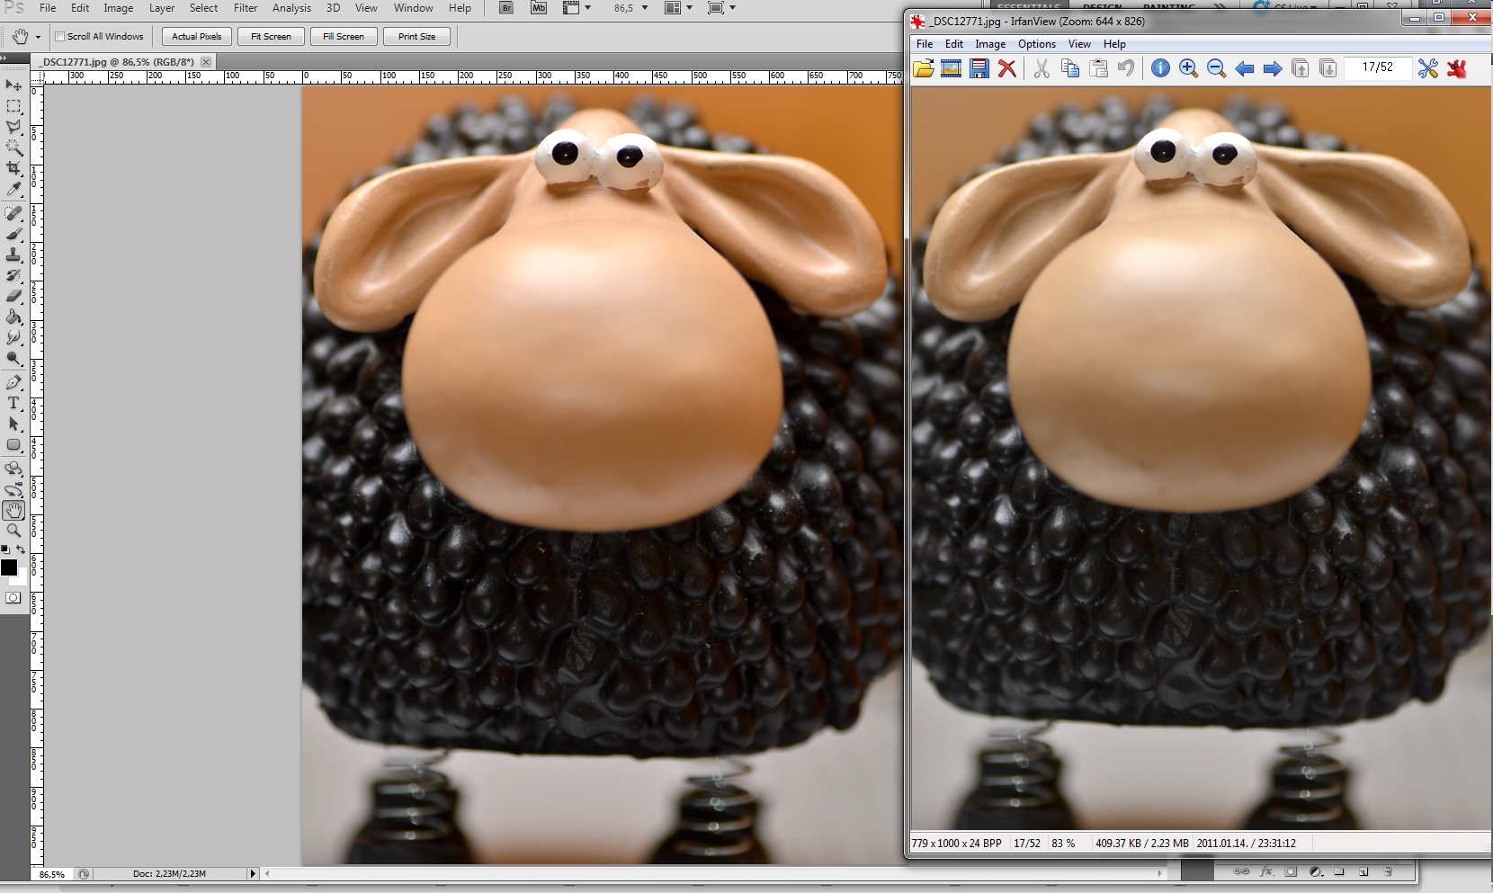This screenshot has width=1493, height=893.
Task: Toggle the Scroll All Windows checkbox
Action: 60,37
